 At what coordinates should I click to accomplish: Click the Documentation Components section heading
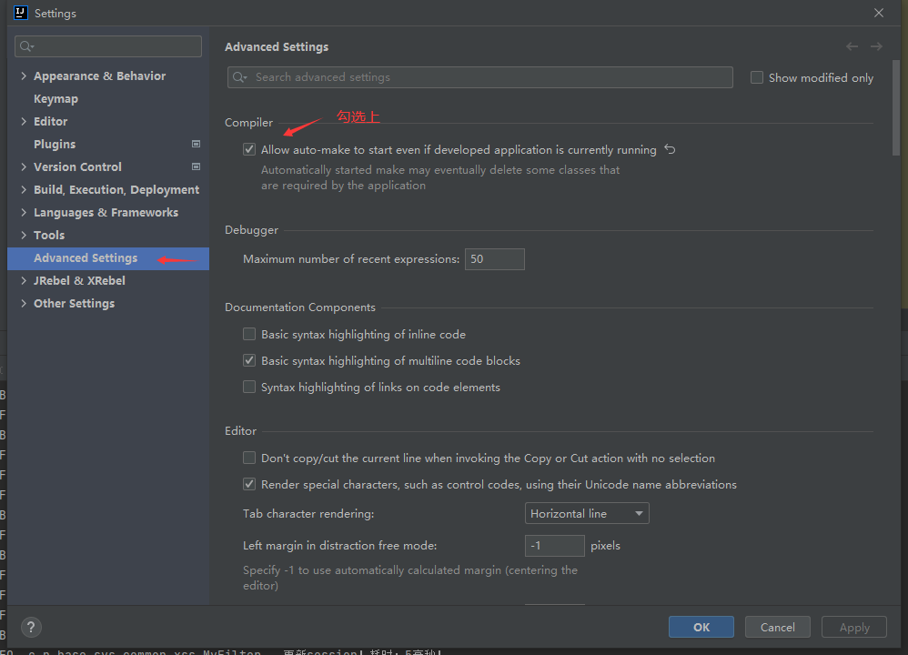[x=300, y=307]
